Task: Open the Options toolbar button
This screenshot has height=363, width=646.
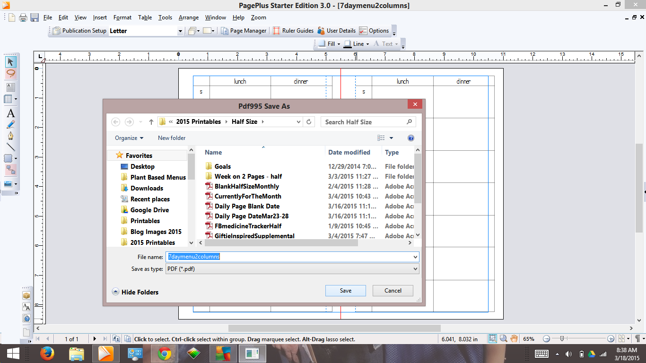Action: click(374, 31)
